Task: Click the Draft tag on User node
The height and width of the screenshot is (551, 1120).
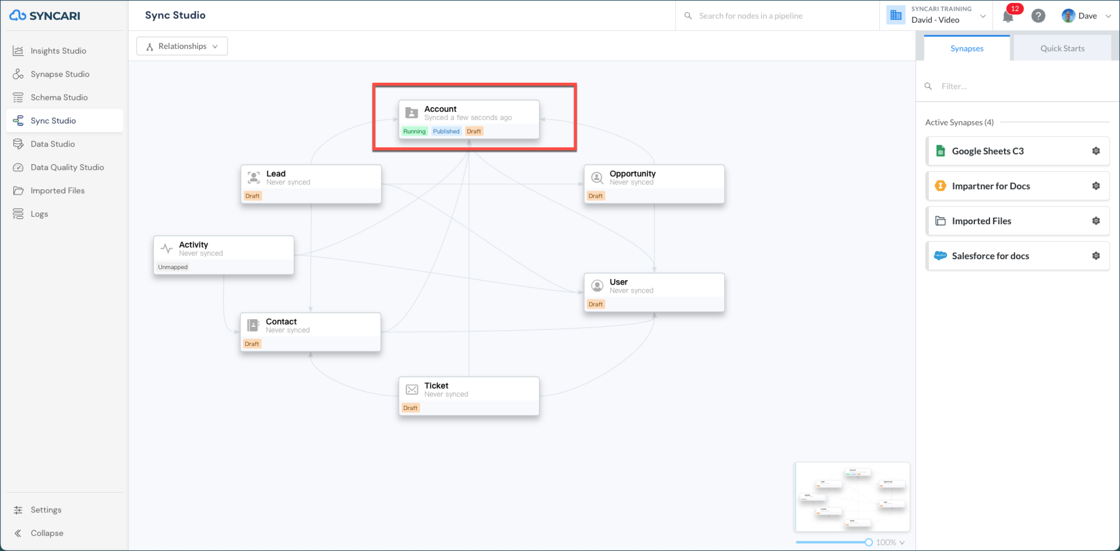Action: 595,304
